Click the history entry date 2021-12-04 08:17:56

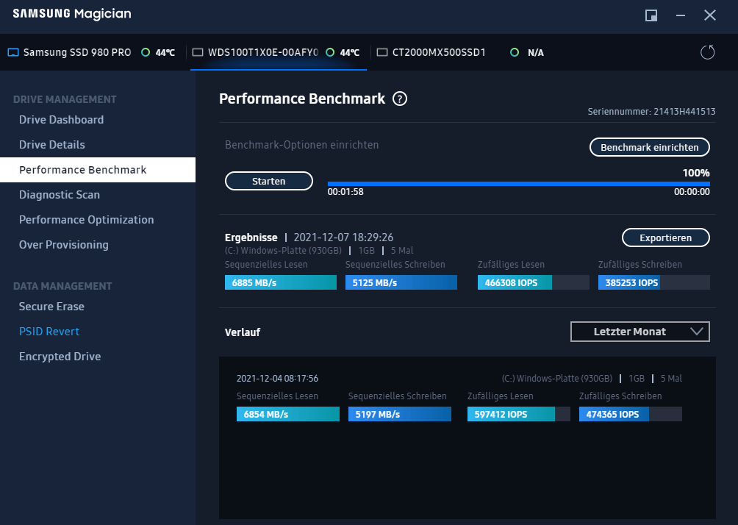point(277,378)
